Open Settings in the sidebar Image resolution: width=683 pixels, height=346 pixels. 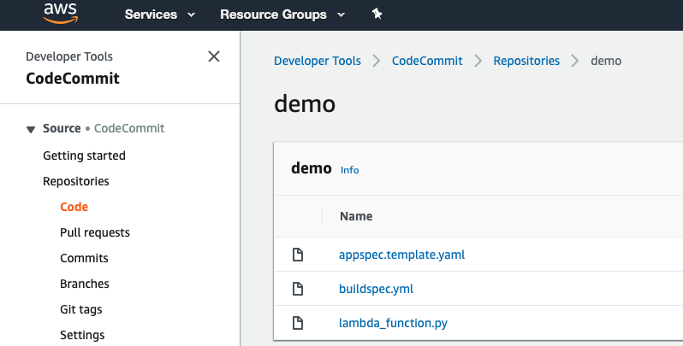click(x=82, y=335)
